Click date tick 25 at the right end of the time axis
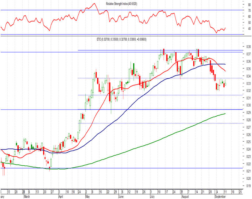 [240, 192]
